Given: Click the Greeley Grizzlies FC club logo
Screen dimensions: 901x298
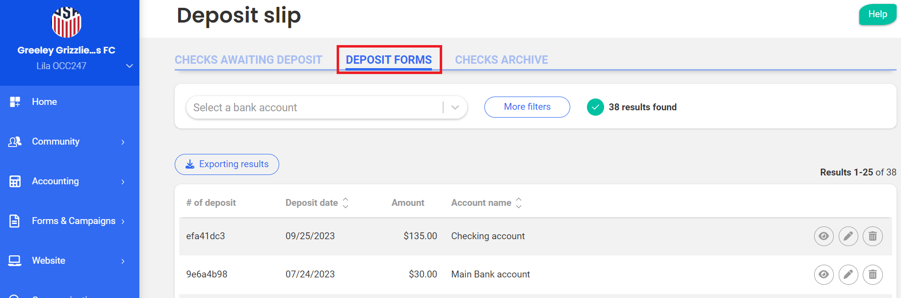Looking at the screenshot, I should click(x=66, y=23).
